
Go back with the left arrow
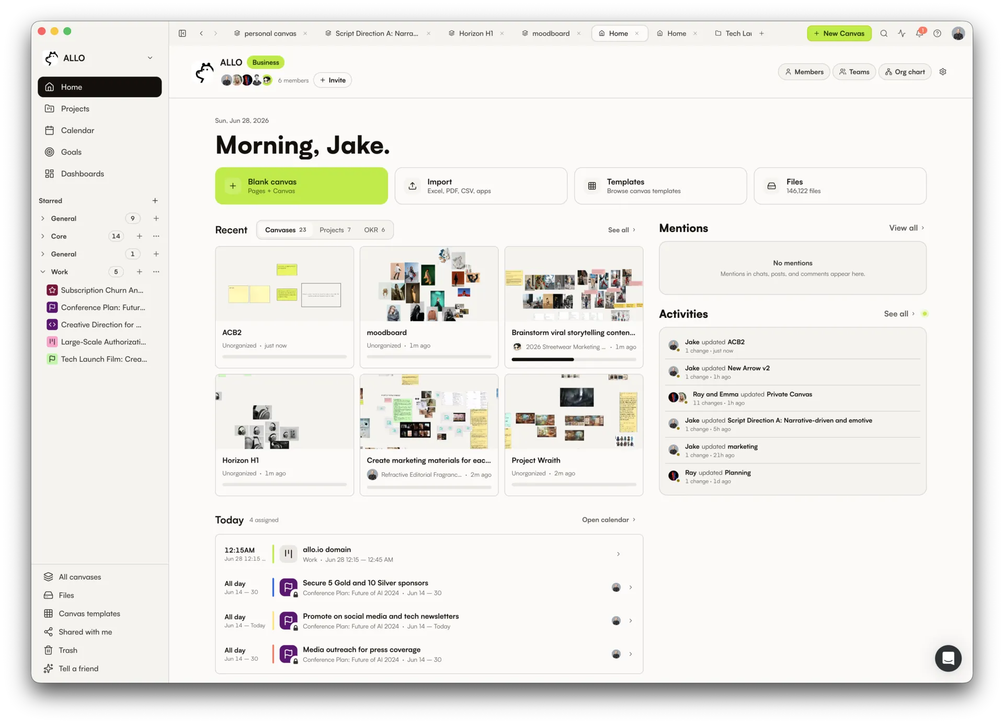pos(201,33)
